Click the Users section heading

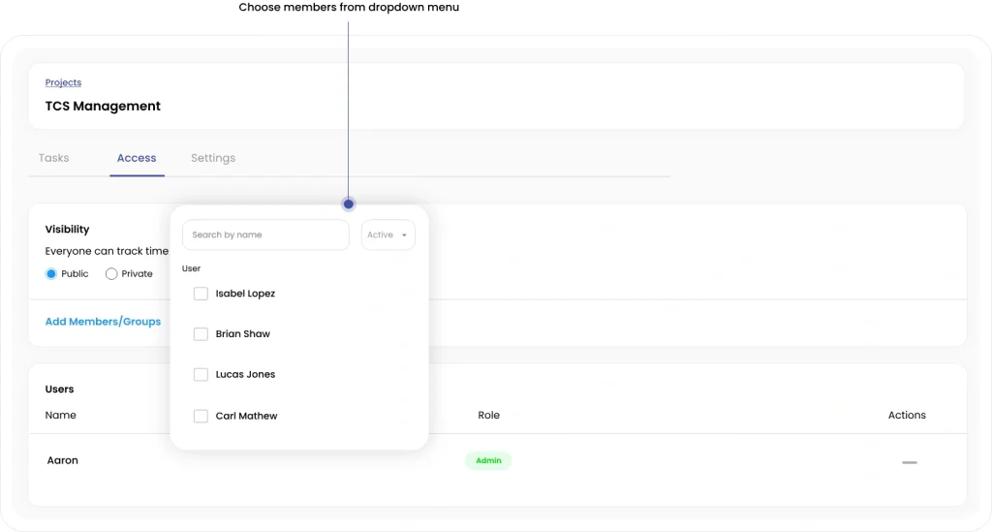(59, 389)
